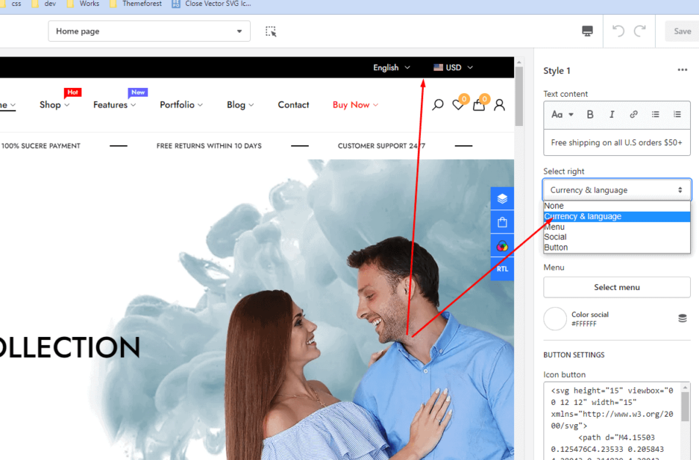Open the Home page template dropdown
Viewport: 699px width, 460px height.
tap(149, 31)
